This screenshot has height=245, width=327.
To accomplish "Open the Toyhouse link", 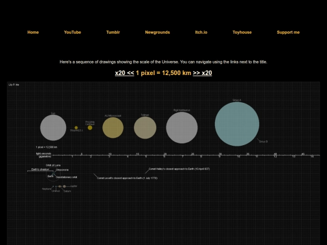I will point(242,32).
